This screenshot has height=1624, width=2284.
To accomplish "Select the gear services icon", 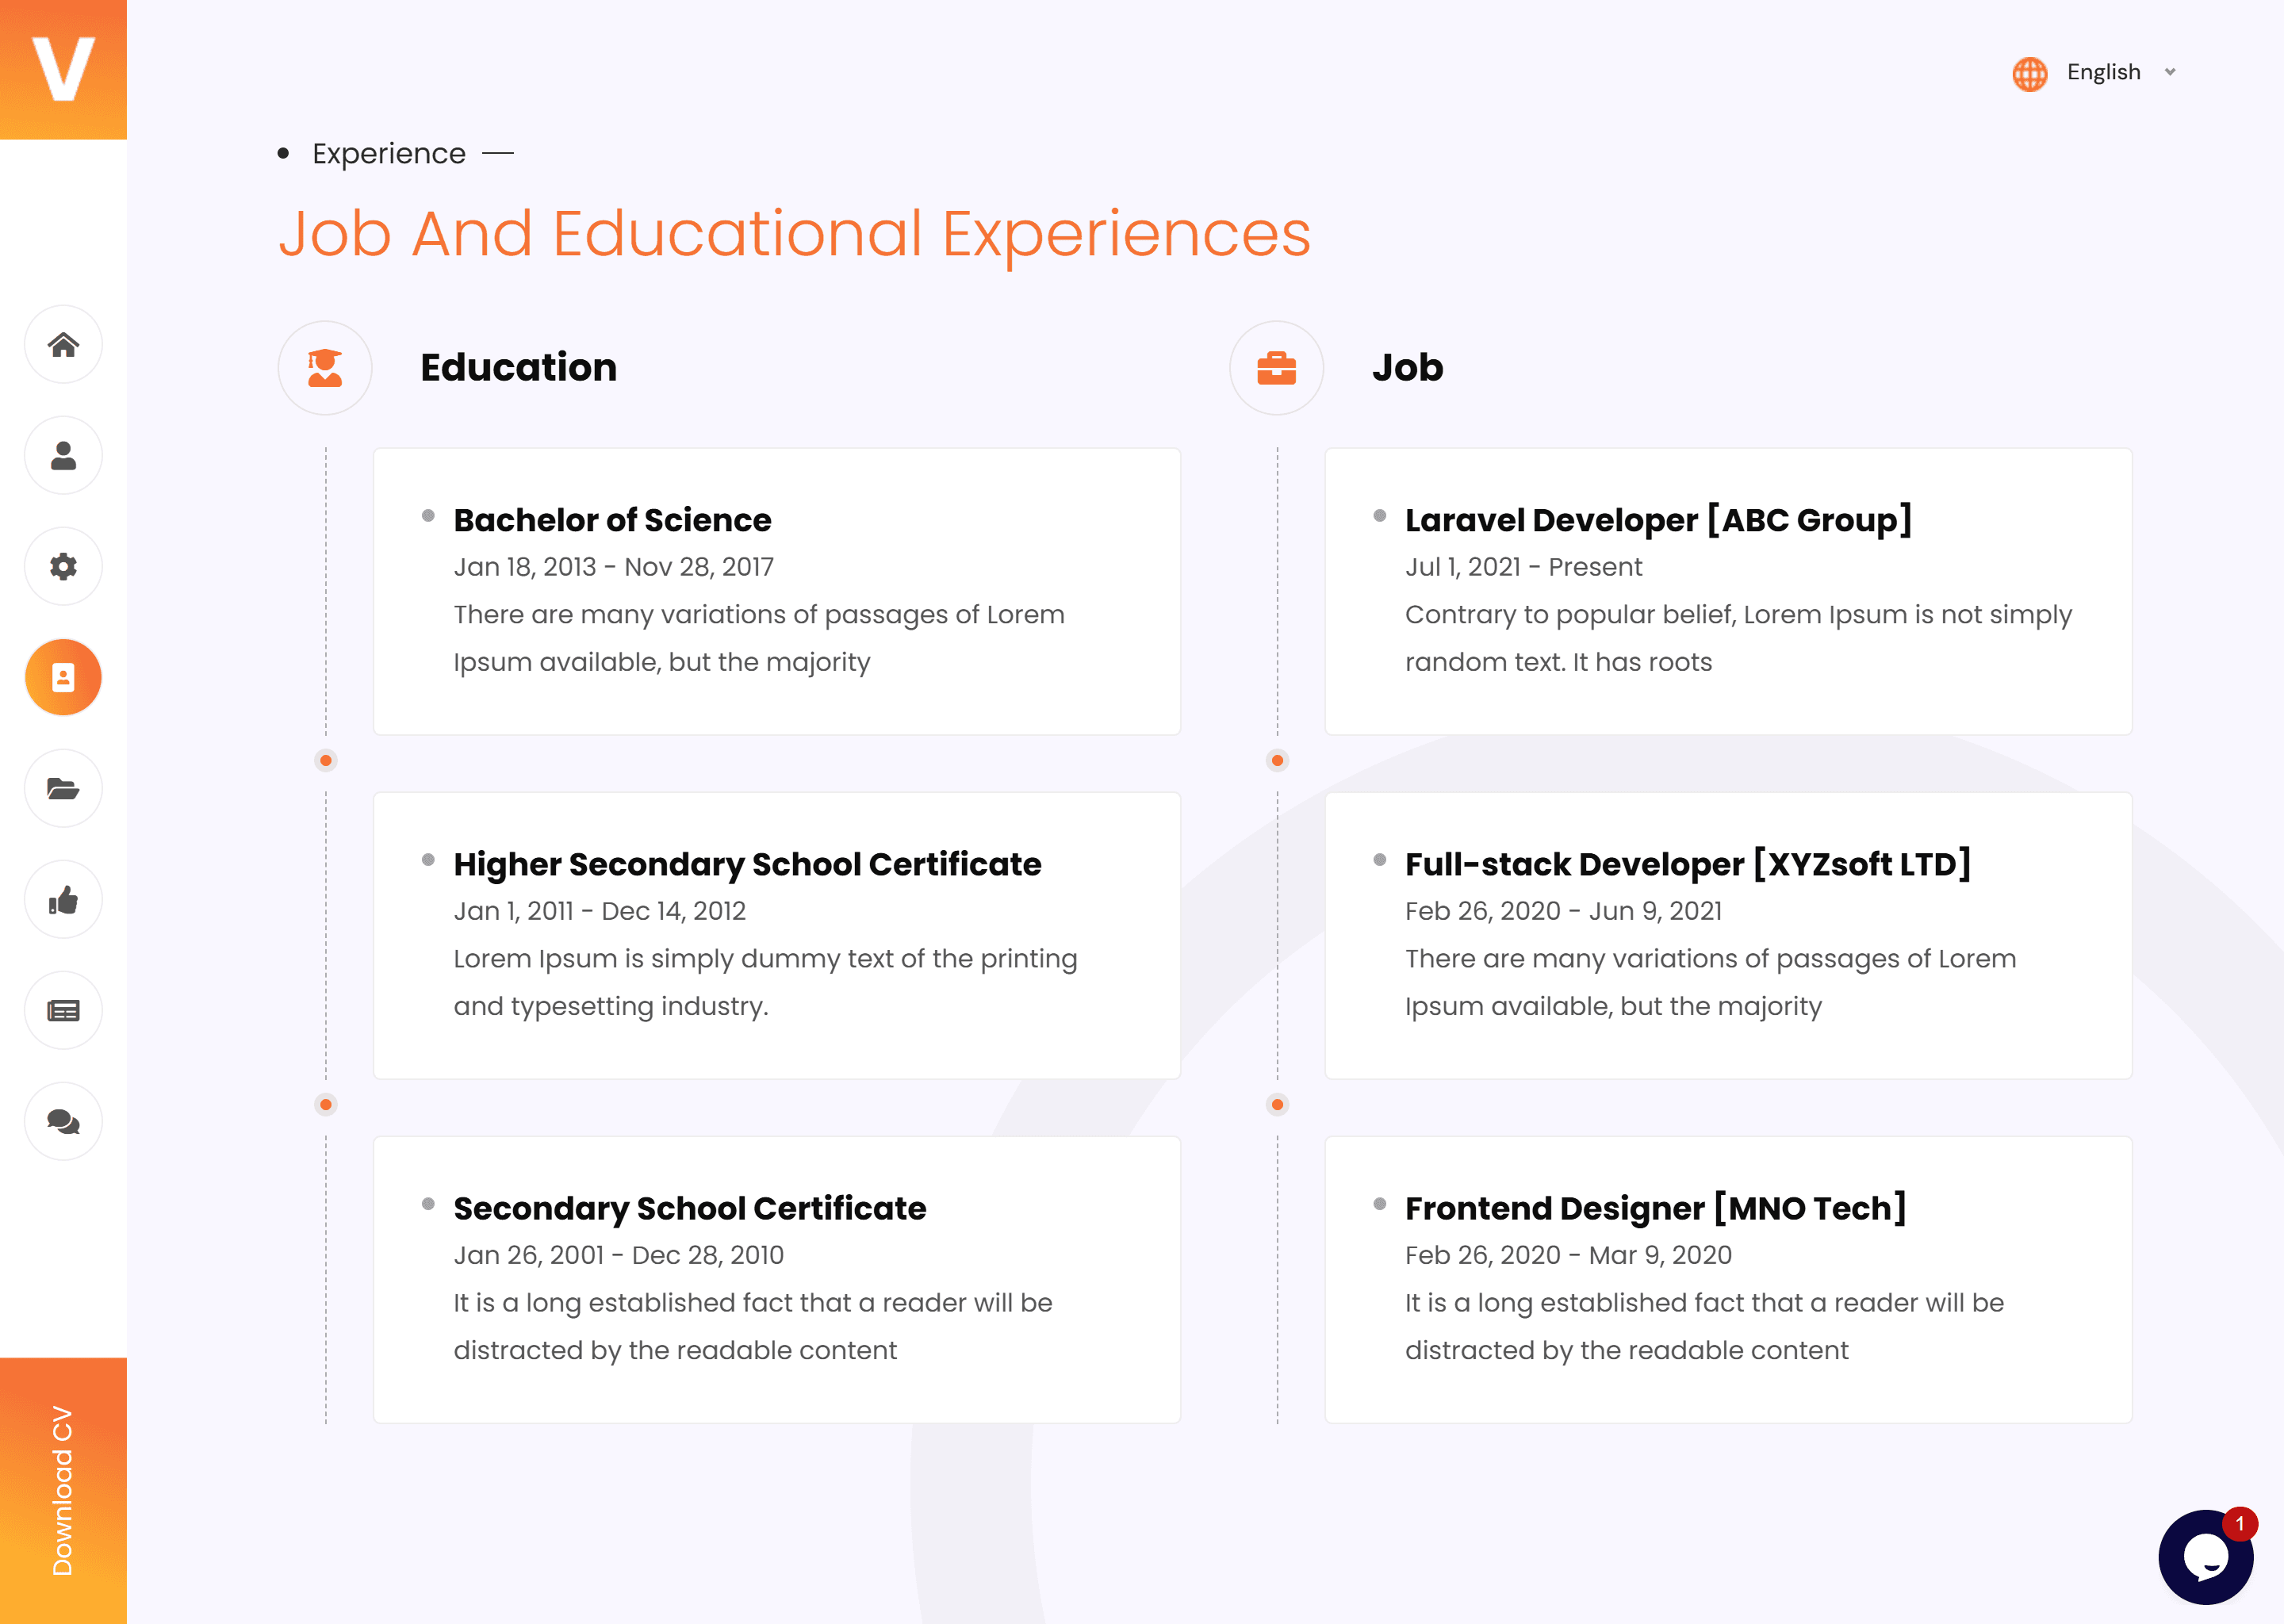I will [x=63, y=567].
